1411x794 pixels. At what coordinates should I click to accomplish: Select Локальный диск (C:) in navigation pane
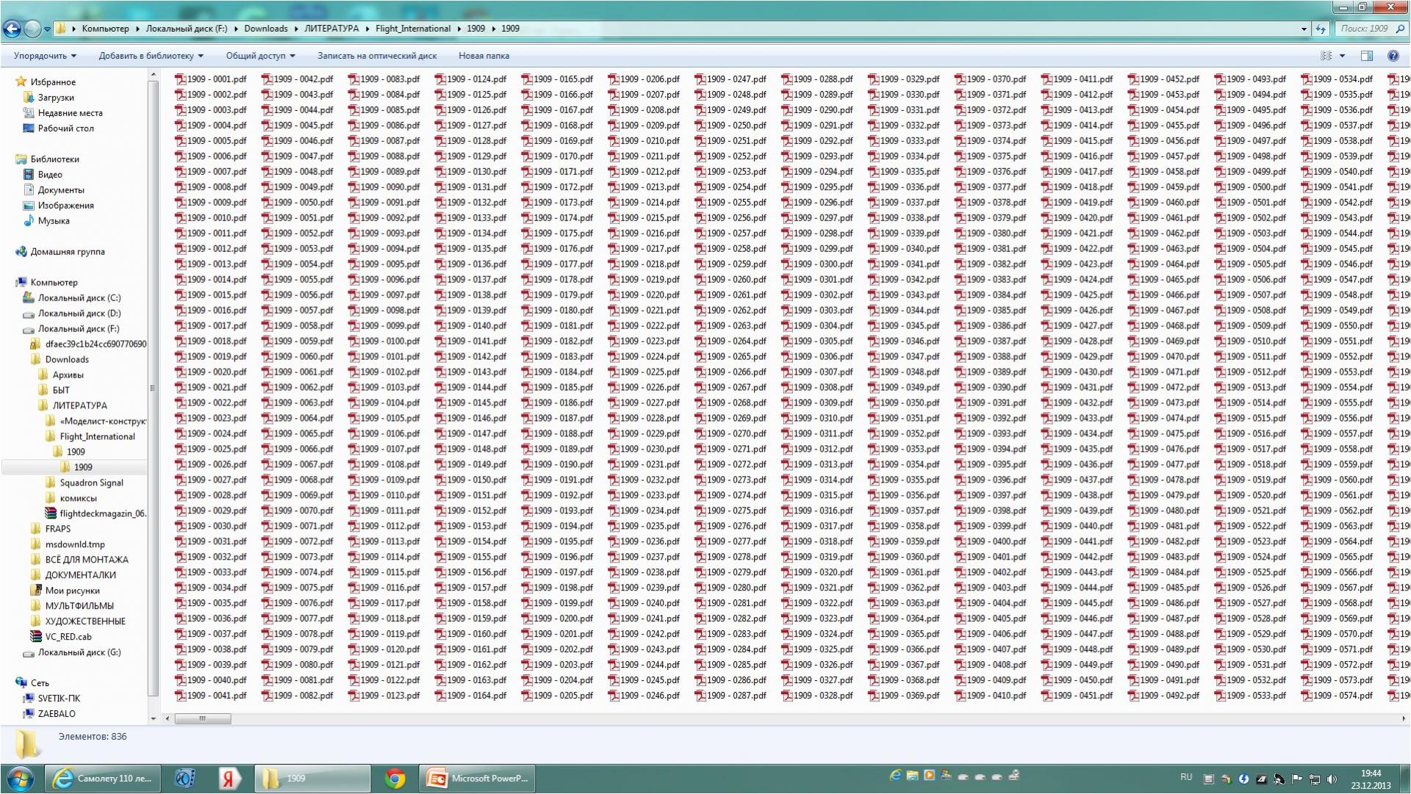coord(79,298)
